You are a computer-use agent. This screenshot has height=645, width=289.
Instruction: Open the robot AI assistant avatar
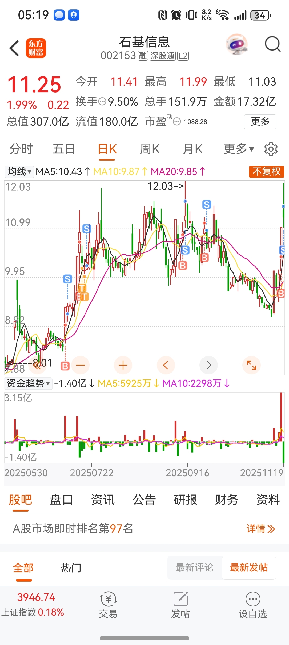tap(237, 44)
